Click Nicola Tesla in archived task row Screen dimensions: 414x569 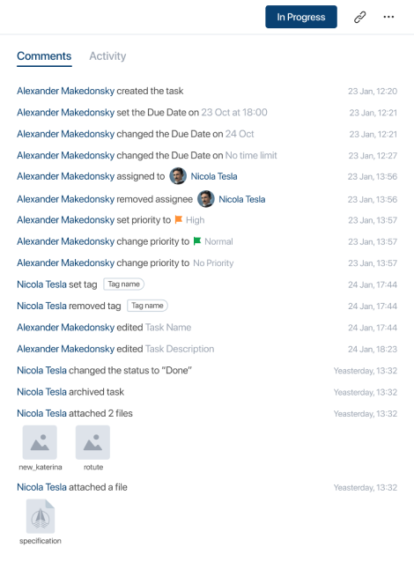[41, 392]
